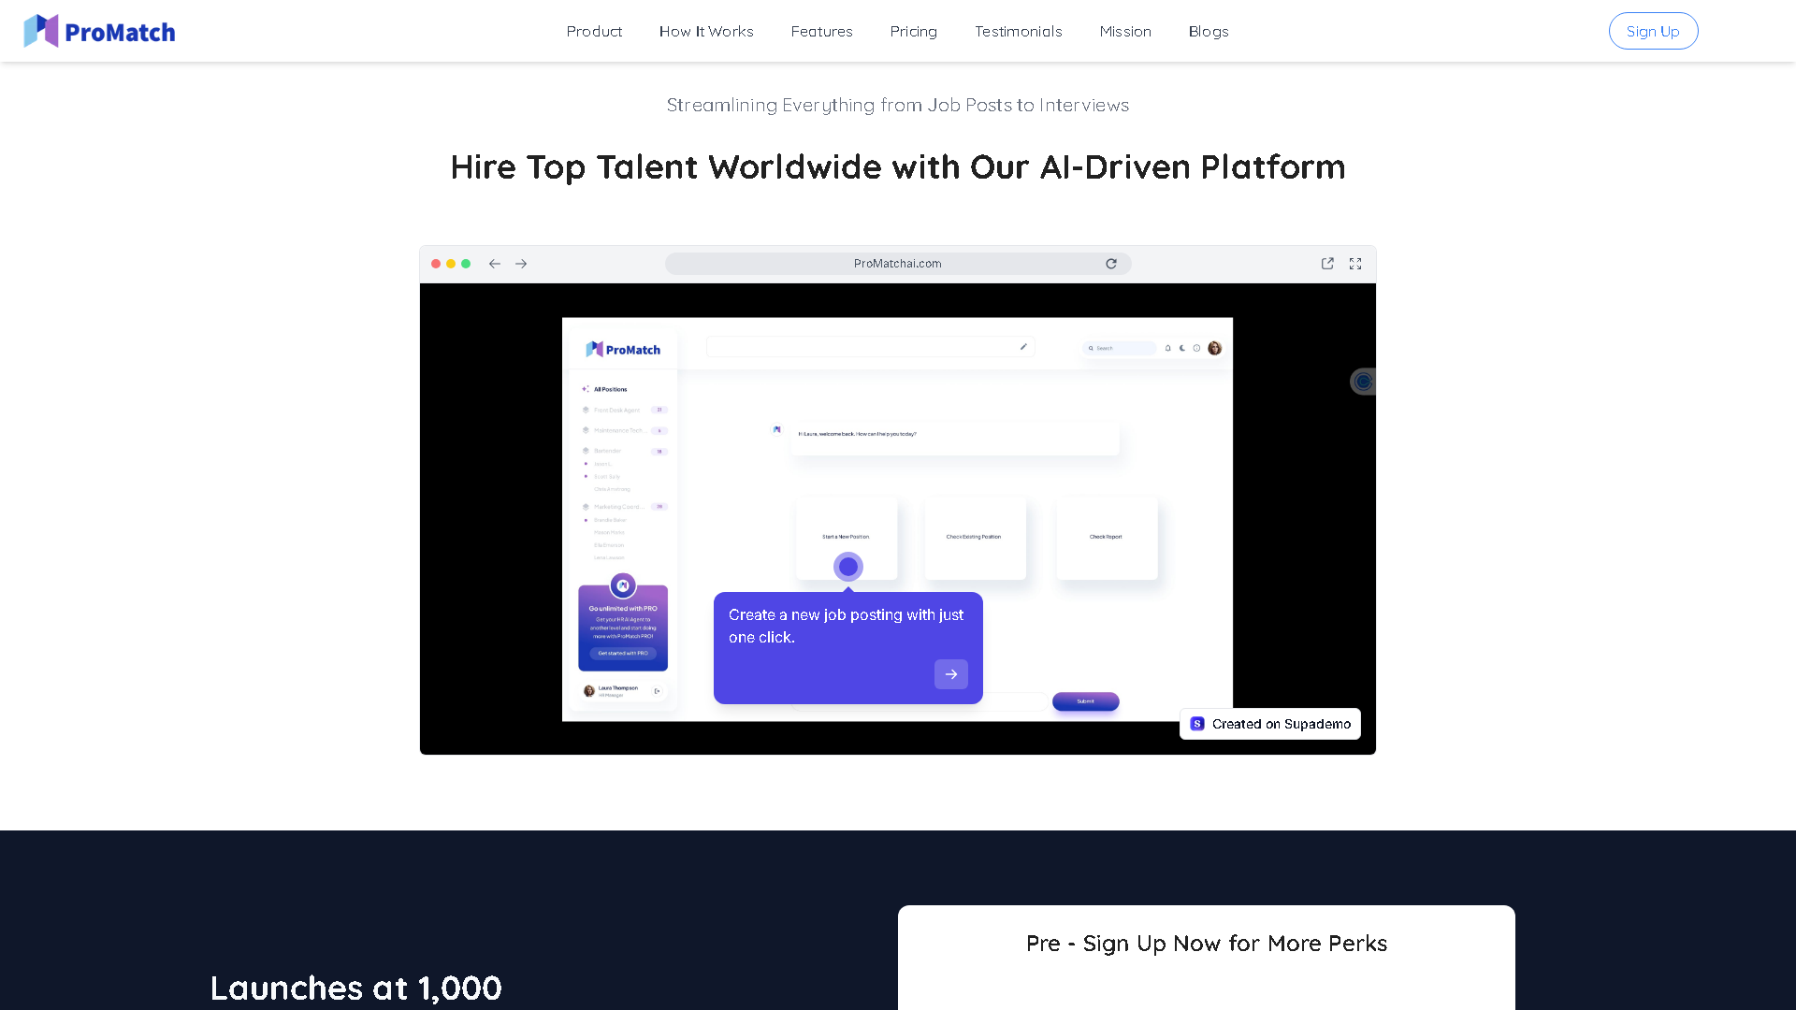The width and height of the screenshot is (1796, 1010).
Task: Go to the Pricing section
Action: [913, 32]
